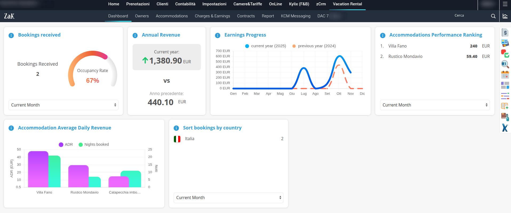Screen dimensions: 511x213
Task: Click the Cerca search input field
Action: [470, 15]
